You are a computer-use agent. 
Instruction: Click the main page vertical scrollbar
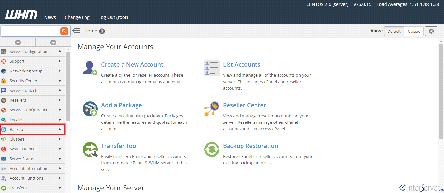click(441, 91)
